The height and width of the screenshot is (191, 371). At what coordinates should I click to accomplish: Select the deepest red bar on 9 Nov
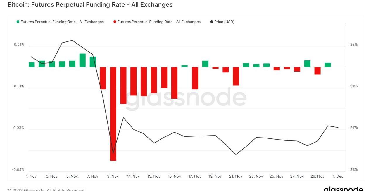113,114
